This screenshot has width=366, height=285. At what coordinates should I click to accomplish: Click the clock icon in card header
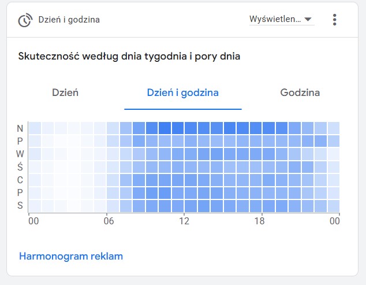point(25,20)
